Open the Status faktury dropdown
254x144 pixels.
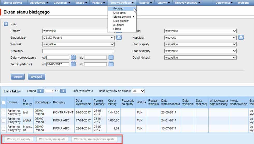pyautogui.click(x=200, y=51)
